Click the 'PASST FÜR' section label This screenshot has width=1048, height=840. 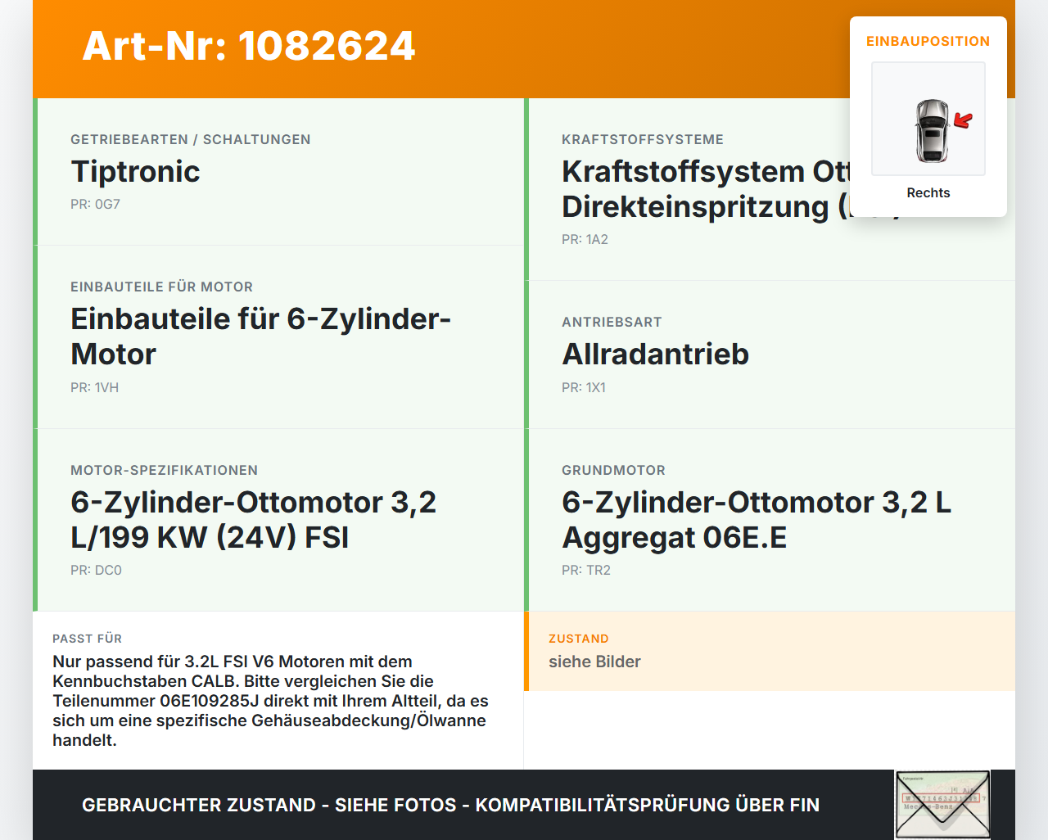[x=88, y=639]
